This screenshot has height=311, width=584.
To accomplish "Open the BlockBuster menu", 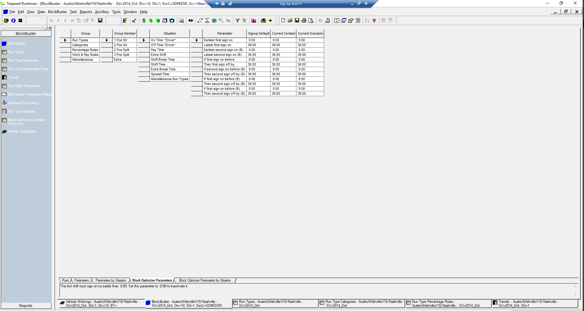I will pyautogui.click(x=57, y=12).
